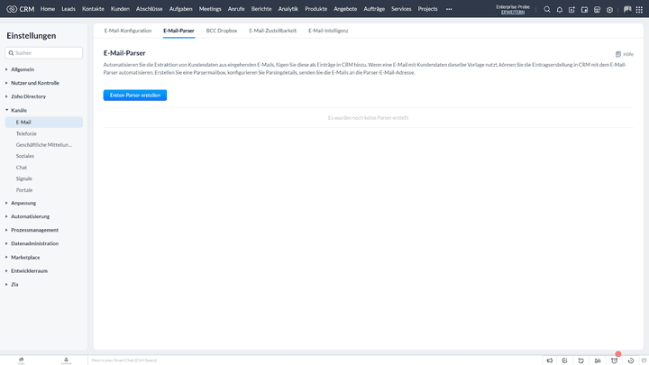
Task: Open the recent items history icon
Action: 631,360
